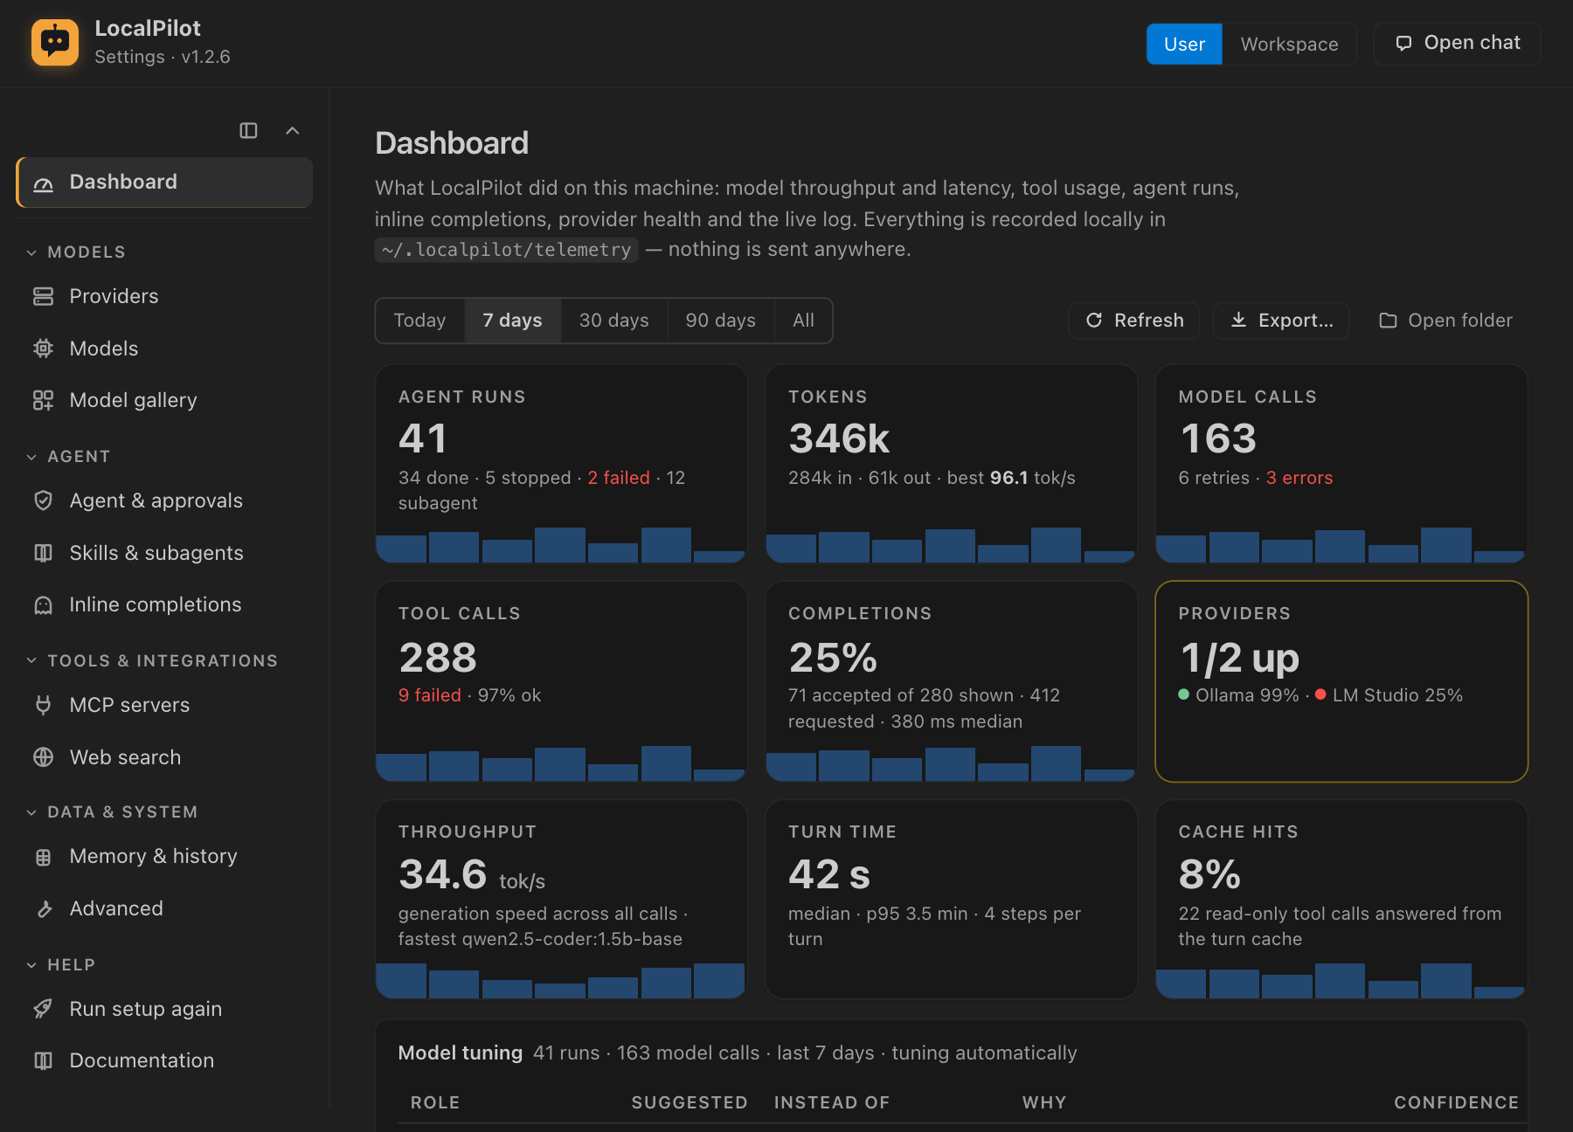Collapse the TOOLS & INTEGRATIONS section

click(x=152, y=660)
